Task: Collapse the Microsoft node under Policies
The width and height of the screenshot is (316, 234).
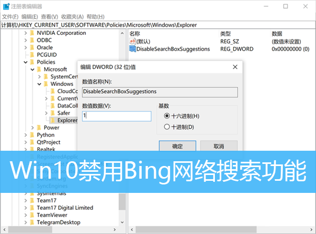Action: (32, 70)
